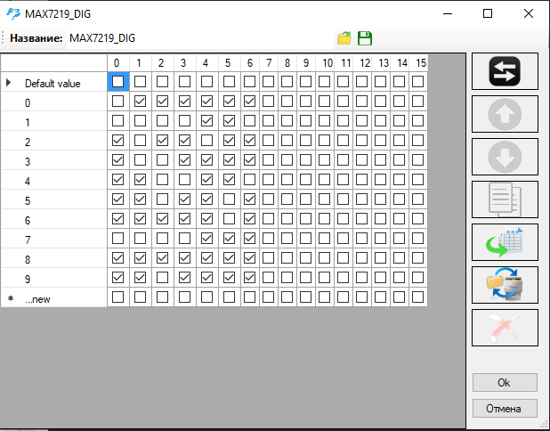
Task: Click the black swap arrows button
Action: point(505,71)
